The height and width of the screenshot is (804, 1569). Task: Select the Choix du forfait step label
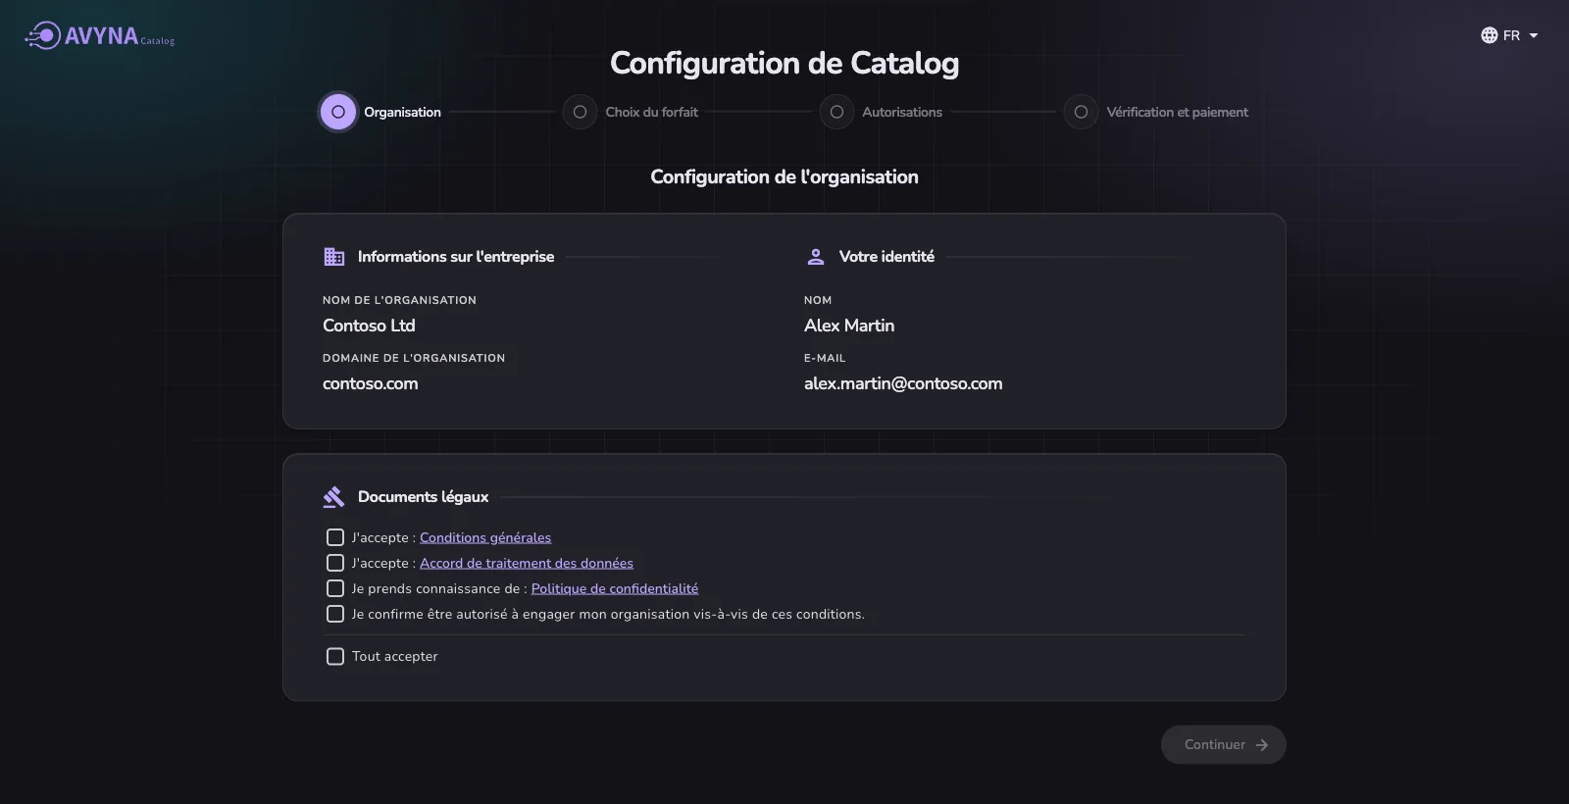(651, 112)
